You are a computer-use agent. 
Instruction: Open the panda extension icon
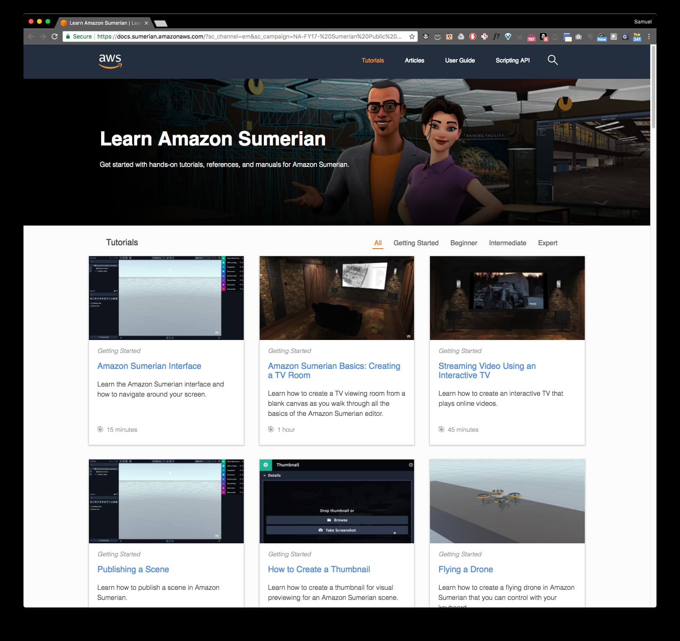coord(426,37)
